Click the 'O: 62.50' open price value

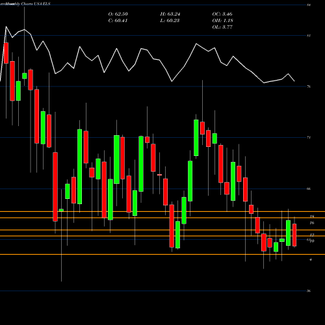pos(118,14)
